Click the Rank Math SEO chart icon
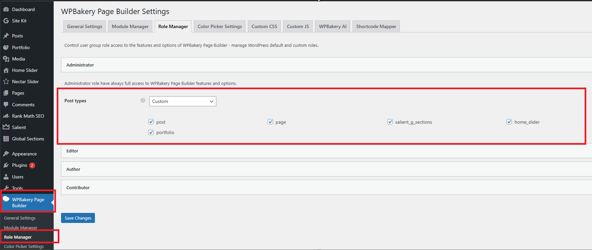The height and width of the screenshot is (250, 592). click(6, 116)
